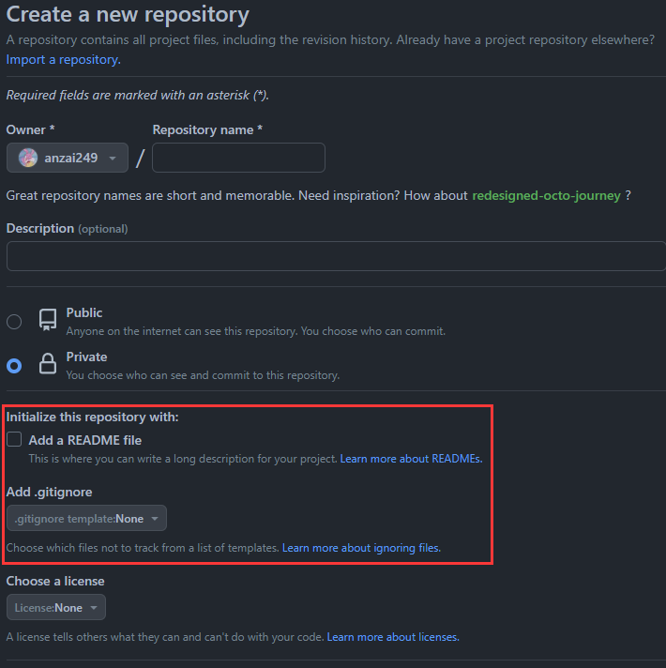This screenshot has width=666, height=668.
Task: Click the Import a repository link
Action: 64,60
